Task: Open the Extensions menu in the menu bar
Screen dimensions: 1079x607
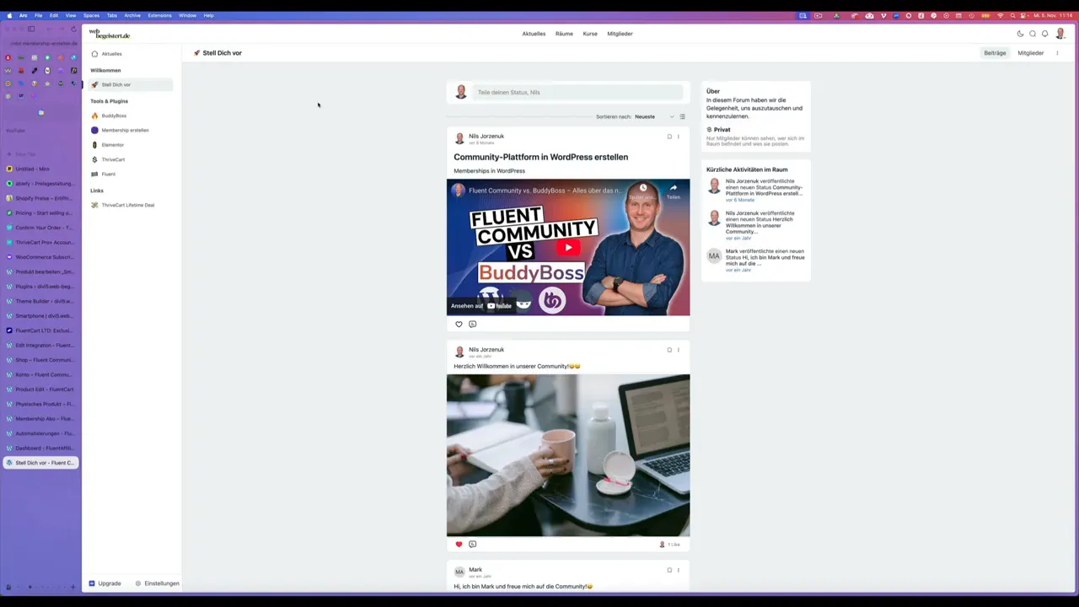Action: click(159, 15)
